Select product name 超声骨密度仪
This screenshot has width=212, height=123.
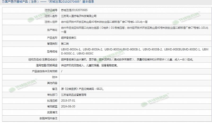point(68,37)
